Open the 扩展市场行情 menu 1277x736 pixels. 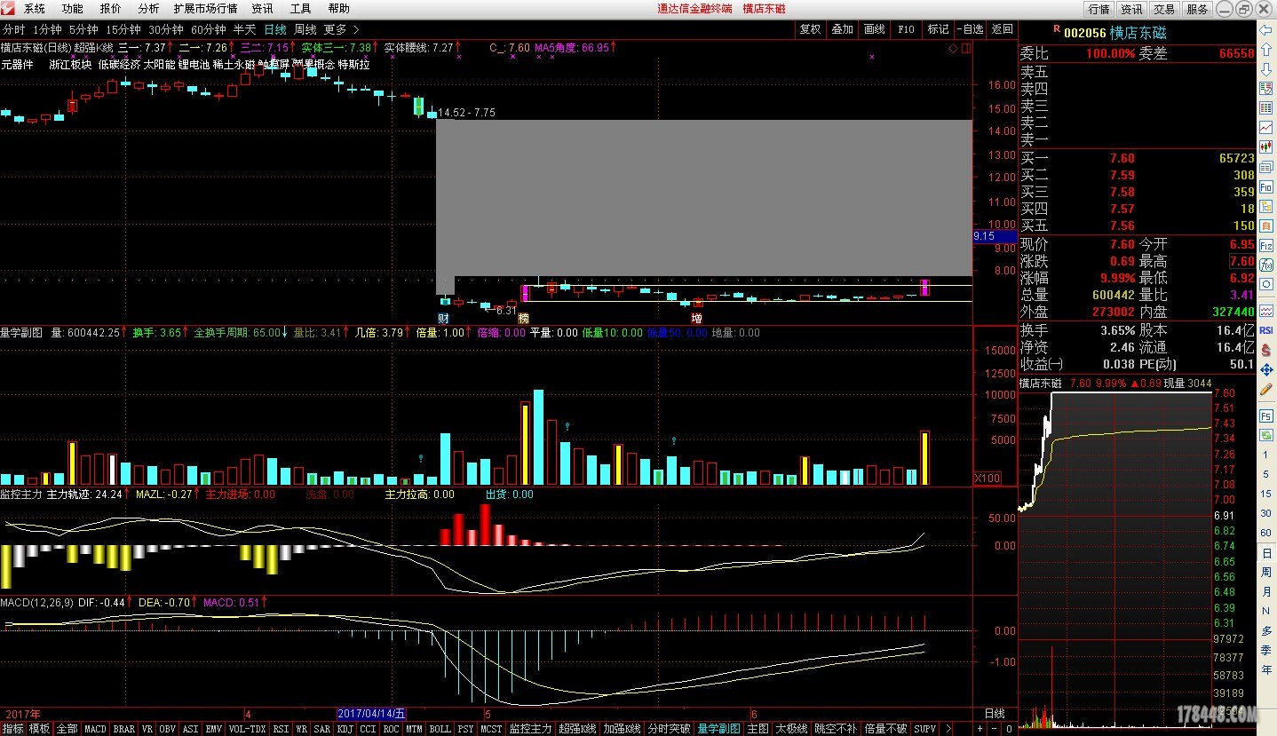(205, 9)
